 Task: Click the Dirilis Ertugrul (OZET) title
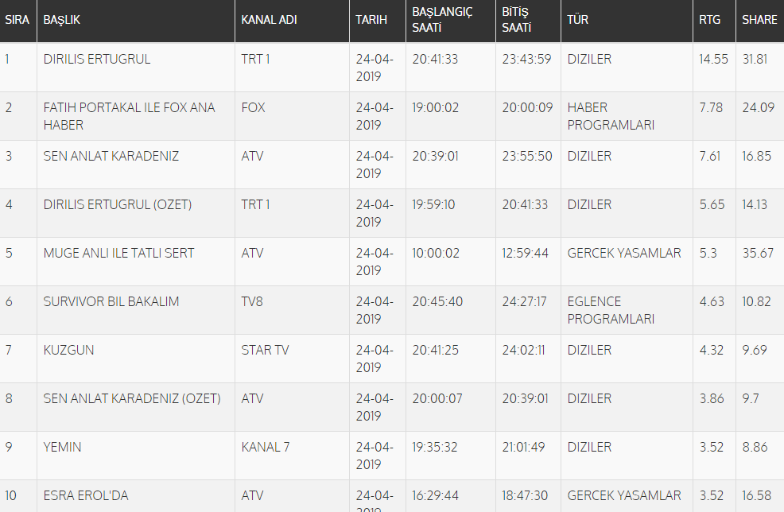tap(118, 204)
